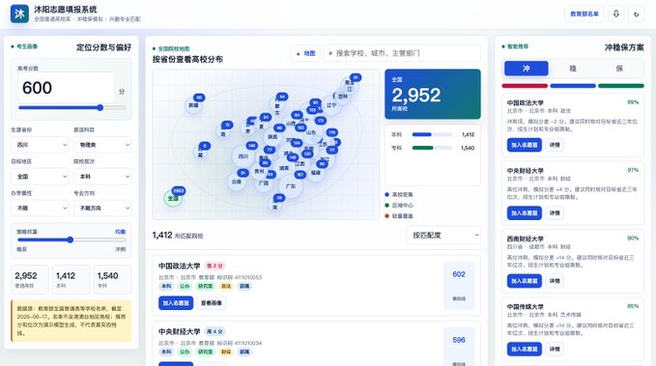Image resolution: width=656 pixels, height=366 pixels.
Task: Click the 1,540 专科 stat card
Action: click(112, 279)
